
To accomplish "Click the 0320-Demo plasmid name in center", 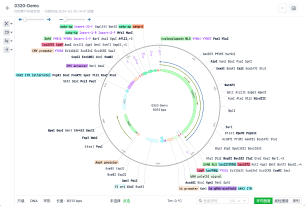I will point(159,105).
